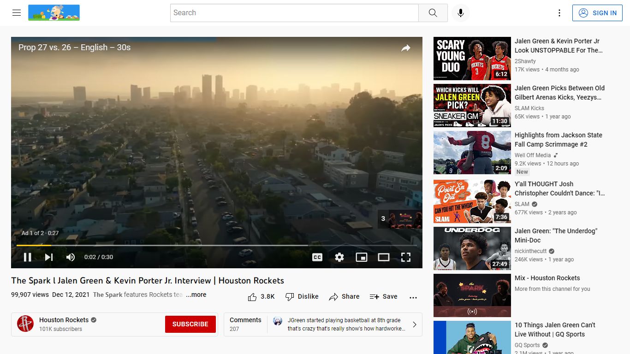Click the '99,907 views' count text
Image resolution: width=630 pixels, height=354 pixels.
[x=30, y=295]
